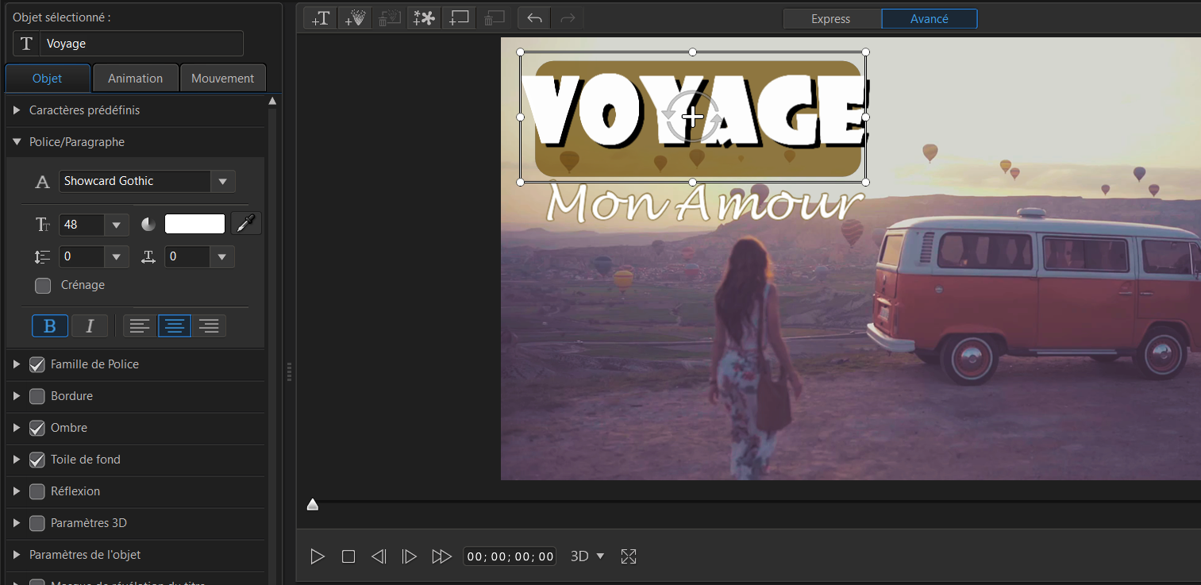This screenshot has height=585, width=1201.
Task: Switch to the Mouvement tab
Action: (223, 78)
